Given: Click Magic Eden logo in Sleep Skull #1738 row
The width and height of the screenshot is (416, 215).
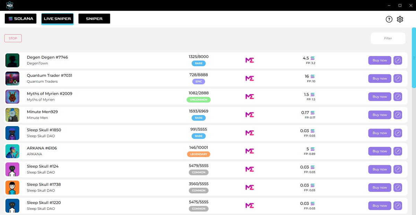Looking at the screenshot, I should point(250,187).
